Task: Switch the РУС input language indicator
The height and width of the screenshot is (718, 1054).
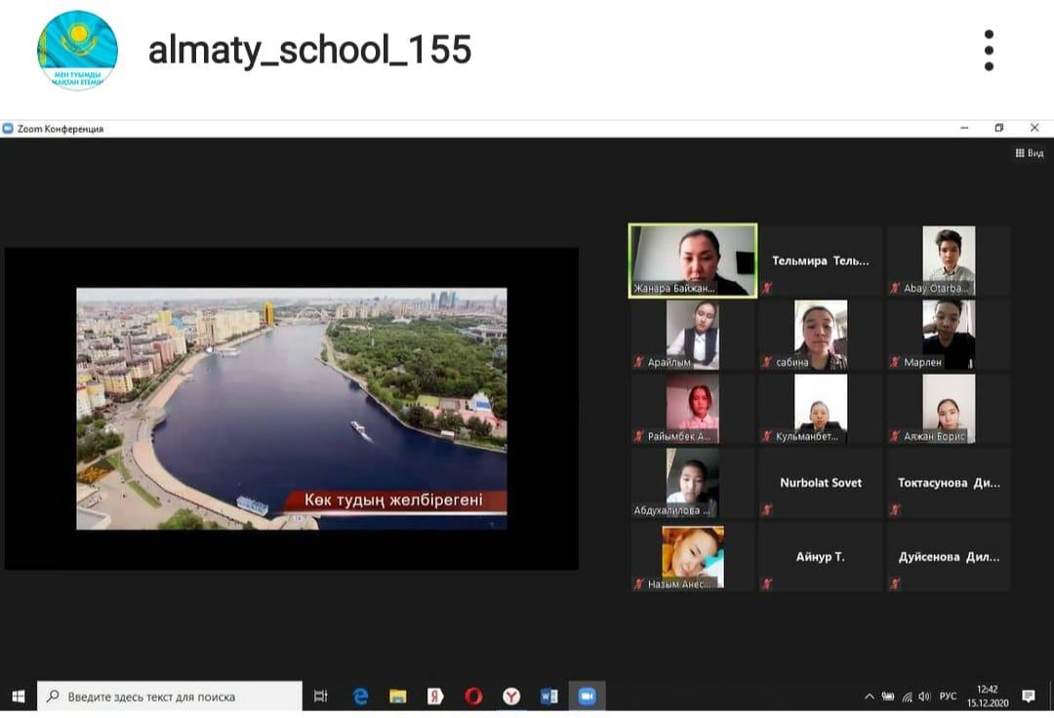Action: [x=948, y=697]
